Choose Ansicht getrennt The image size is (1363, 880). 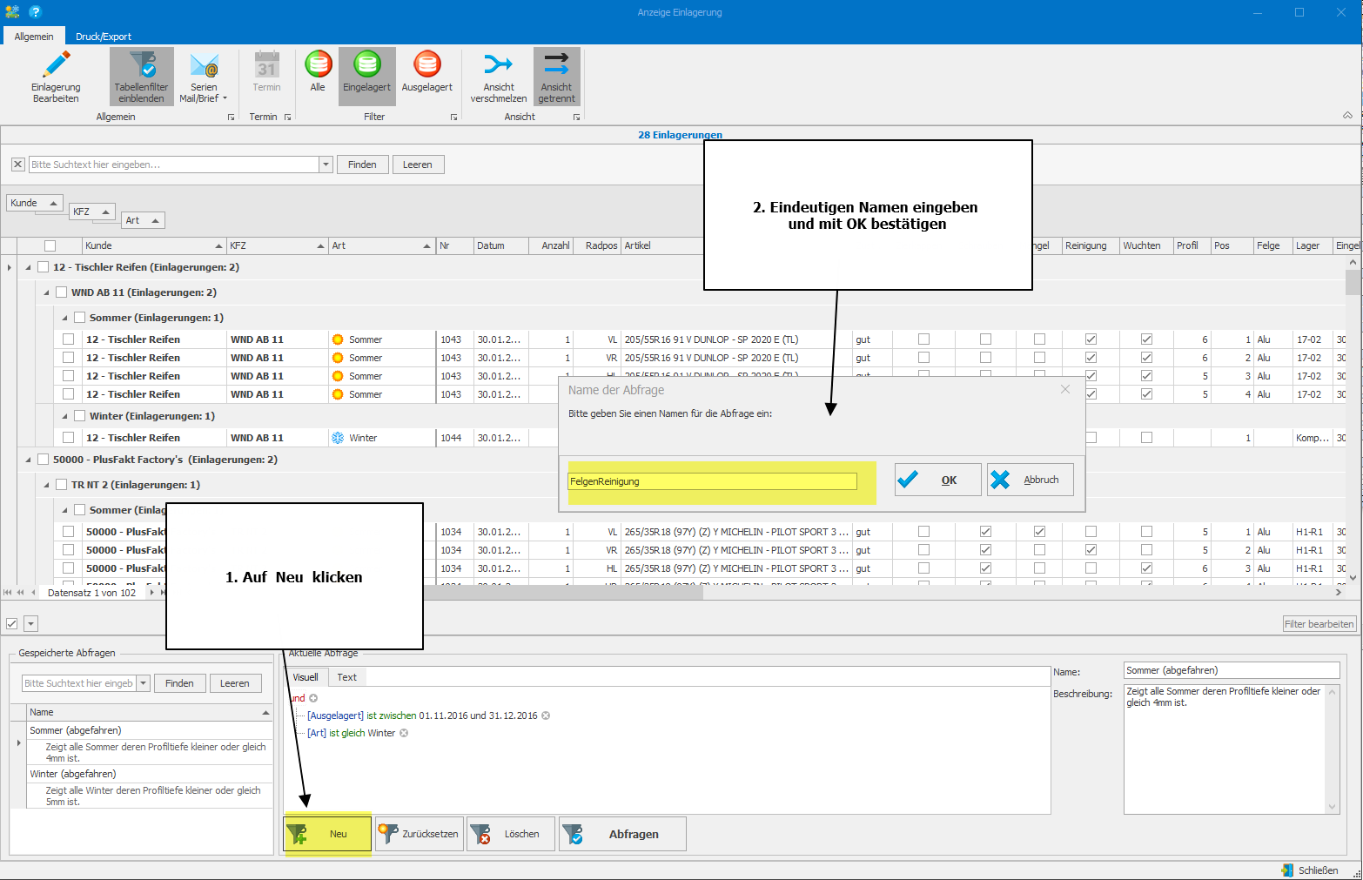pyautogui.click(x=556, y=77)
